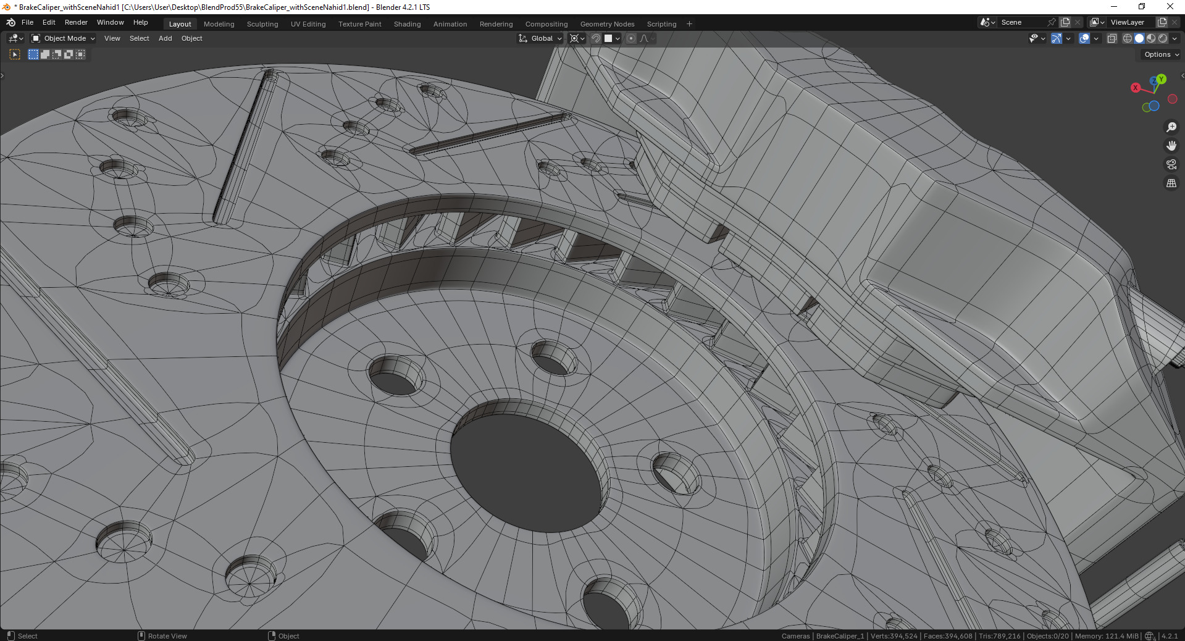
Task: Switch to the Geometry Nodes workspace tab
Action: click(x=607, y=24)
